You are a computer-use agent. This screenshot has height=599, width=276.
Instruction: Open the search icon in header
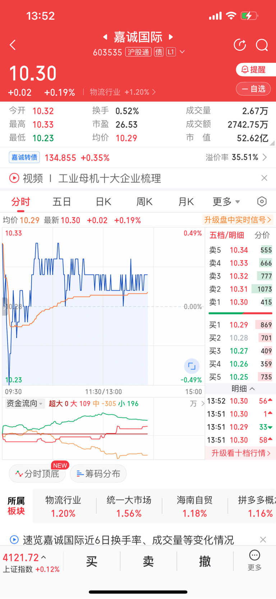262,45
